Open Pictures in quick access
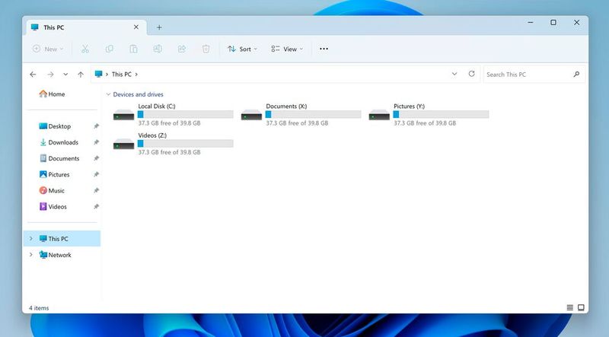The height and width of the screenshot is (337, 609). point(54,175)
